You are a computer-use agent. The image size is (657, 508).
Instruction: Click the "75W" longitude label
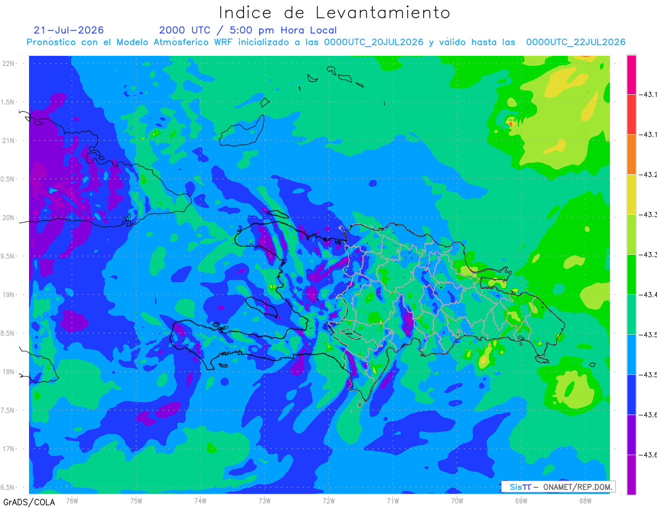[x=136, y=500]
